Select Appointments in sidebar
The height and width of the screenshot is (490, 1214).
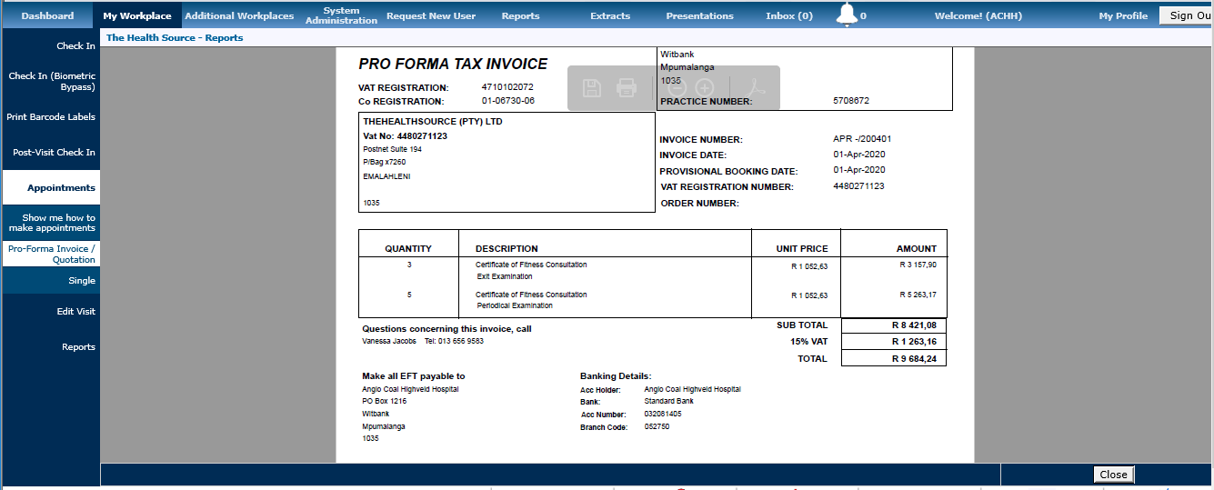51,187
